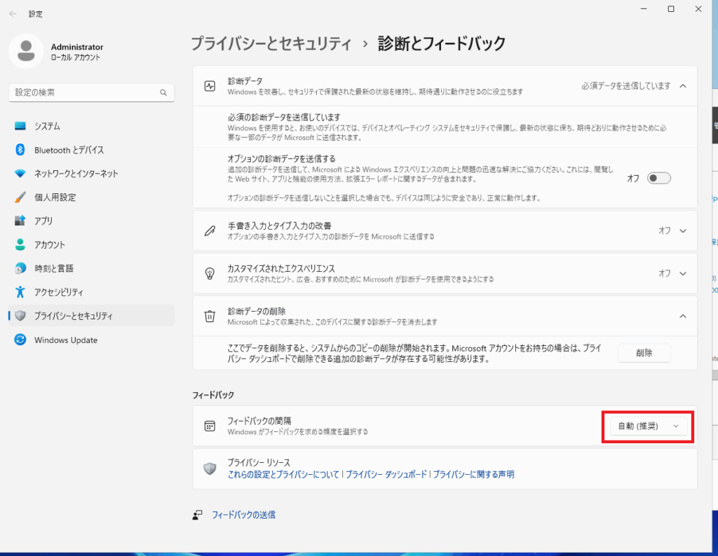The height and width of the screenshot is (556, 718).
Task: Click the search magnifier icon in 設定の検索
Action: point(163,92)
